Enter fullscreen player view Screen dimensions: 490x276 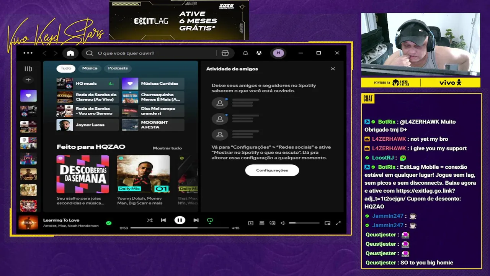click(x=338, y=223)
